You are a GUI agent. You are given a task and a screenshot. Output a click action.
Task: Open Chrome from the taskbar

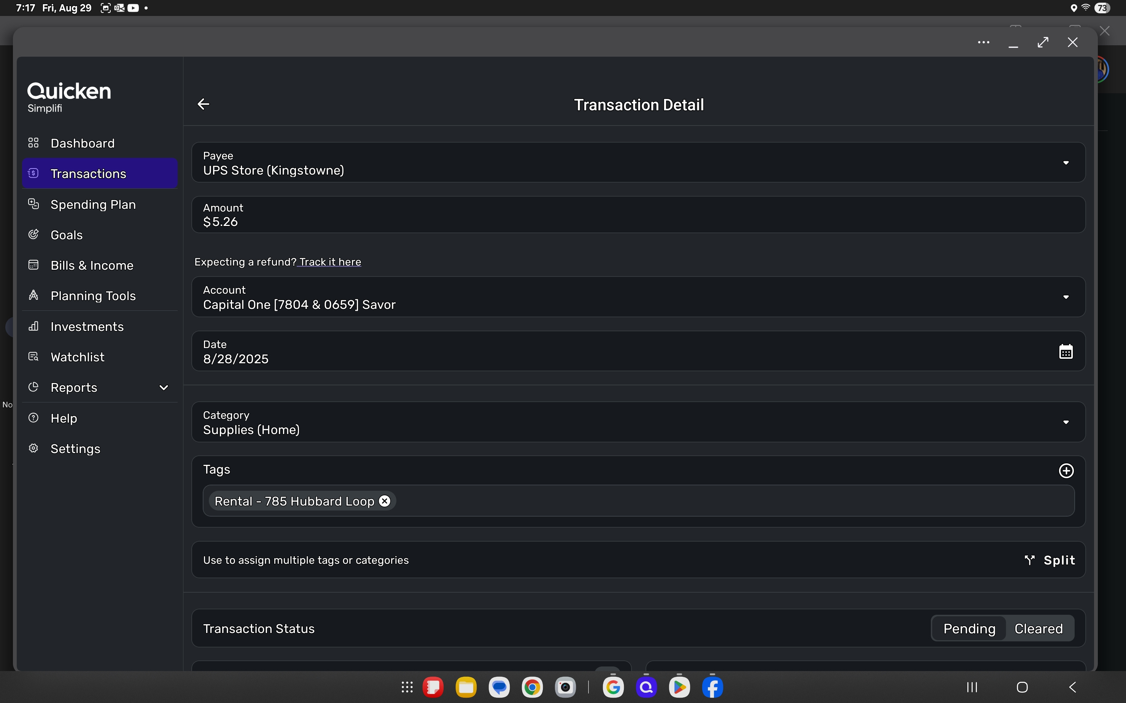(532, 687)
